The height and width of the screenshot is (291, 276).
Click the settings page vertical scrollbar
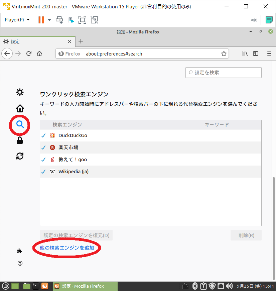pyautogui.click(x=274, y=228)
